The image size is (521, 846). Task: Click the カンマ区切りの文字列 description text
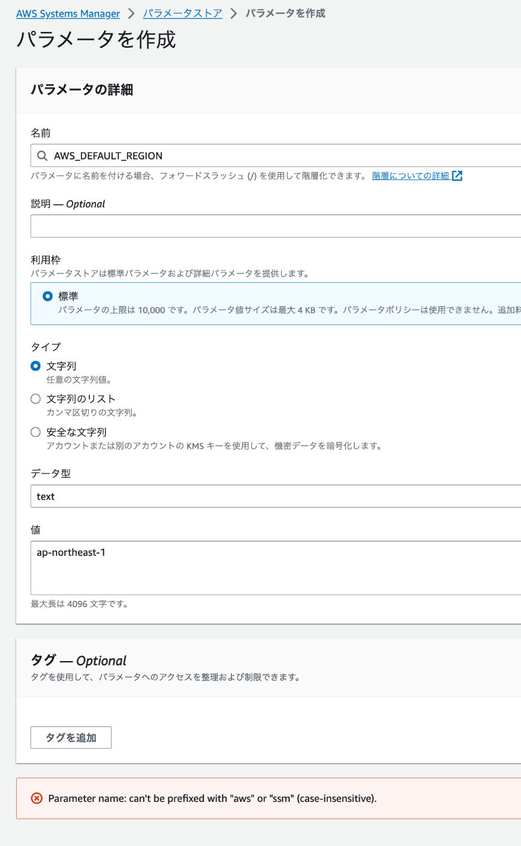point(92,413)
